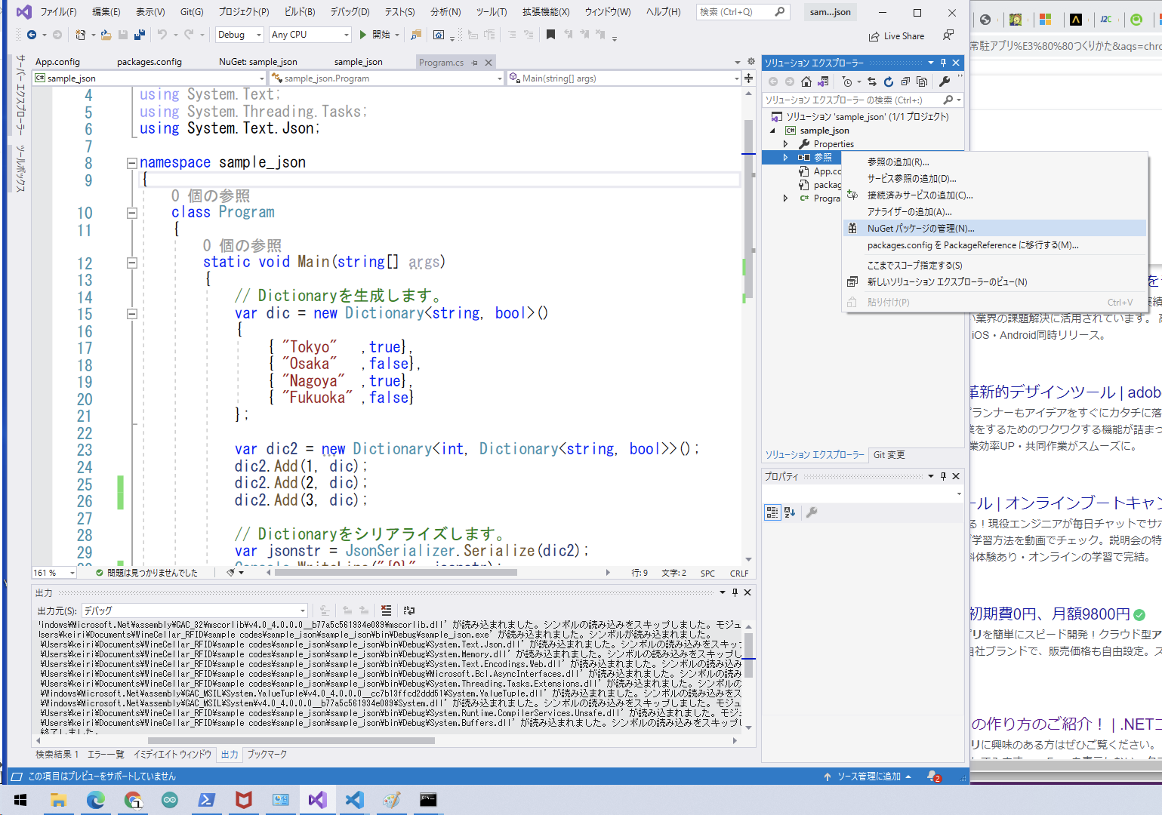This screenshot has width=1162, height=815.
Task: Click the bookmark toolbar icon
Action: point(550,35)
